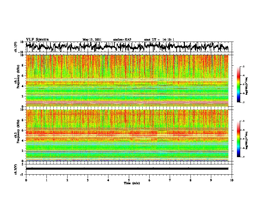This screenshot has width=261, height=202.
Task: Click the ch.1 colorbar log PSD label
Action: 247,86
